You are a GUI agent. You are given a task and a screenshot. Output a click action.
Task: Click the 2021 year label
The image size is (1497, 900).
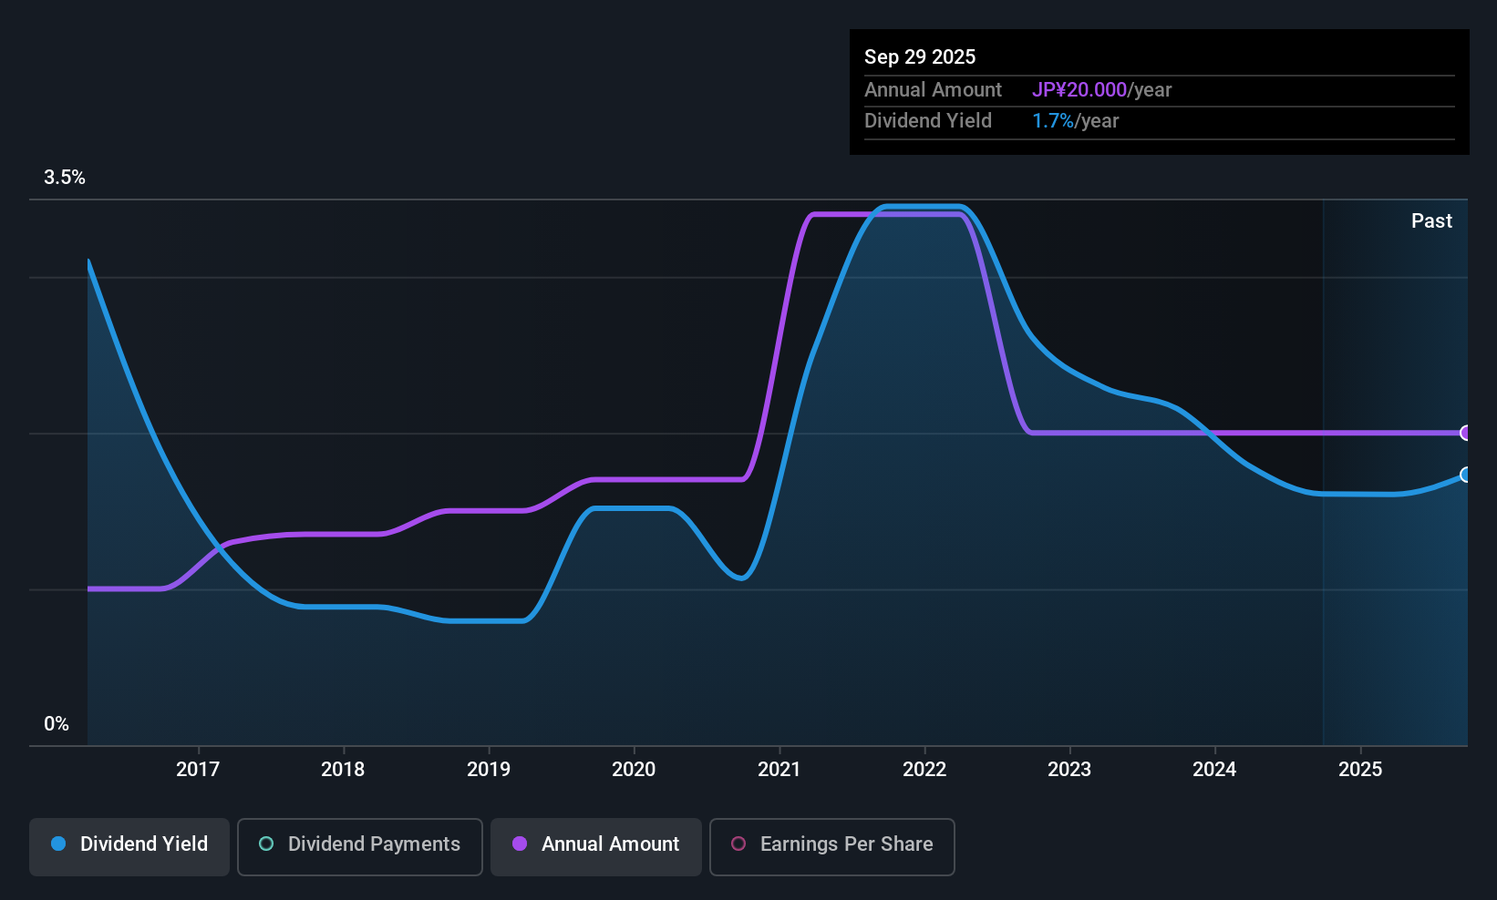click(x=779, y=770)
